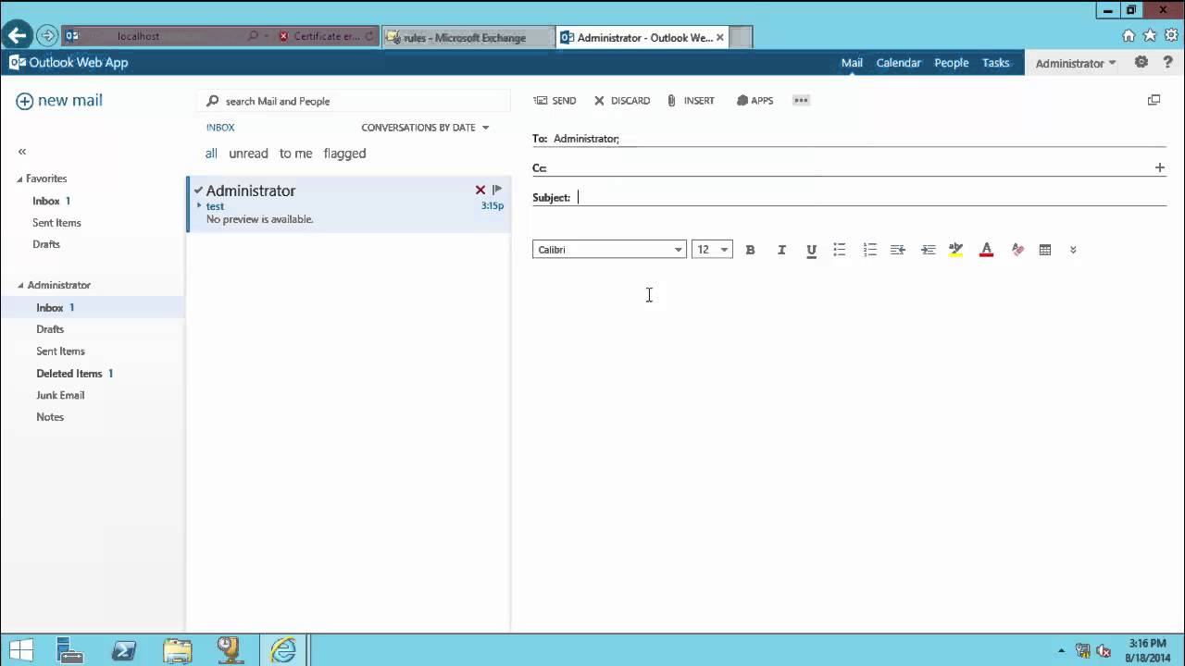
Task: Toggle italic formatting
Action: coord(781,250)
